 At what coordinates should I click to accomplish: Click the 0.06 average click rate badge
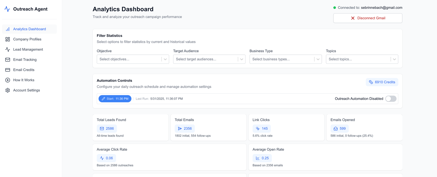[x=106, y=158]
